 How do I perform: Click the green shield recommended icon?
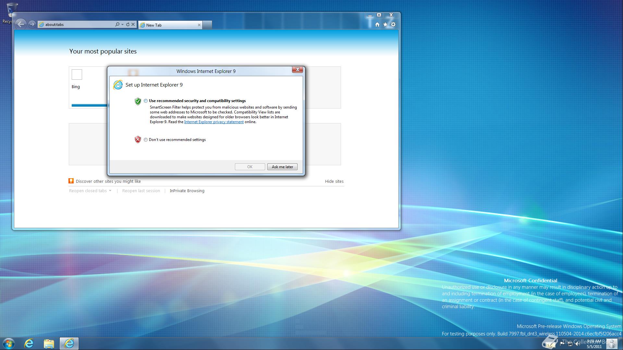[138, 101]
